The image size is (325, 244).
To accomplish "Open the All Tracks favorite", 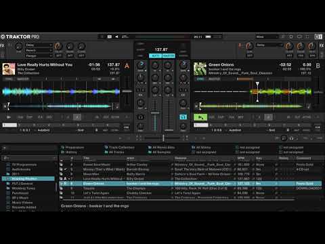I will (x=114, y=152).
